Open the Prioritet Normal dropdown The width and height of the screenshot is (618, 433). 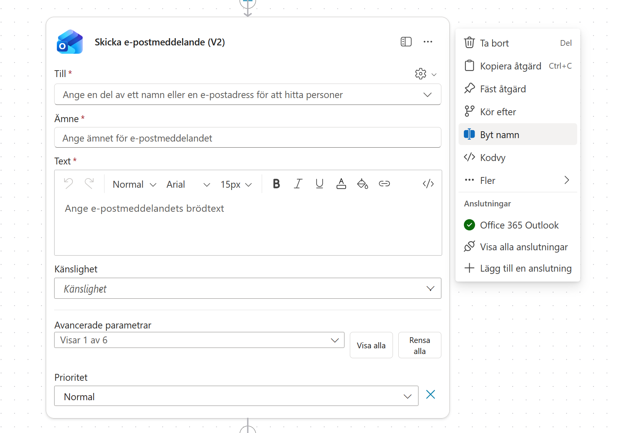[236, 396]
